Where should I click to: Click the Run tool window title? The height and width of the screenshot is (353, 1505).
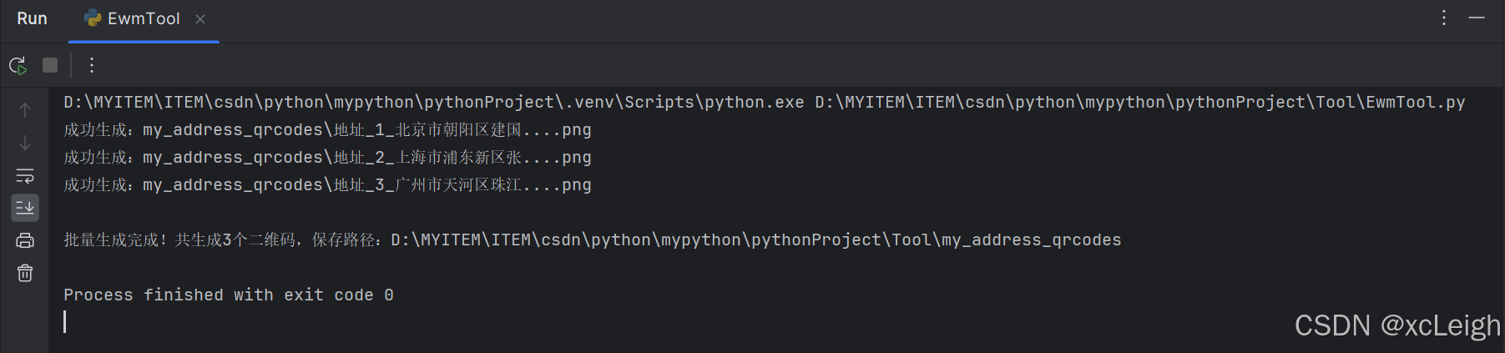point(32,18)
